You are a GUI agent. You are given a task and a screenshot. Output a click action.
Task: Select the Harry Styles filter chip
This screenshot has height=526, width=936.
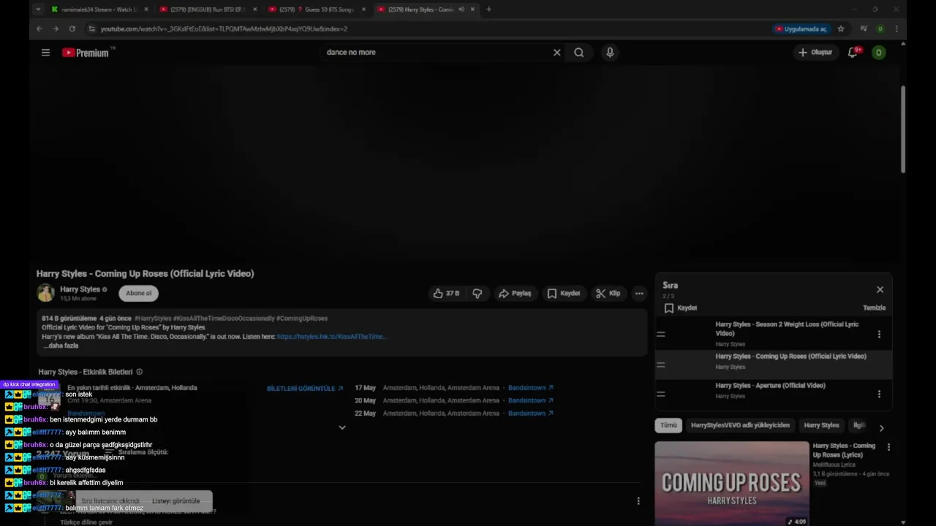821,425
